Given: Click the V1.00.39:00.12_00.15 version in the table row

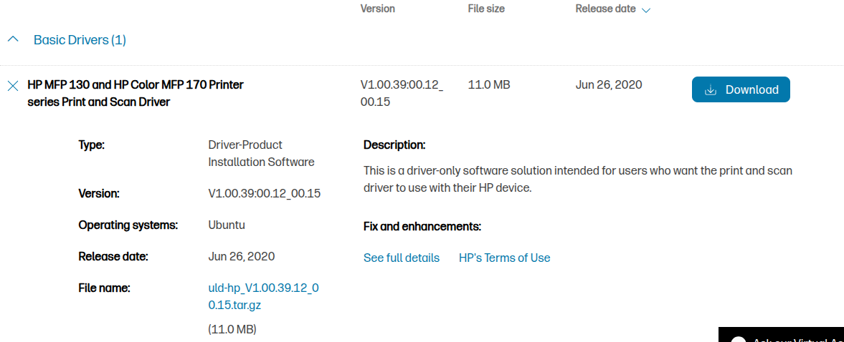Looking at the screenshot, I should (x=402, y=93).
